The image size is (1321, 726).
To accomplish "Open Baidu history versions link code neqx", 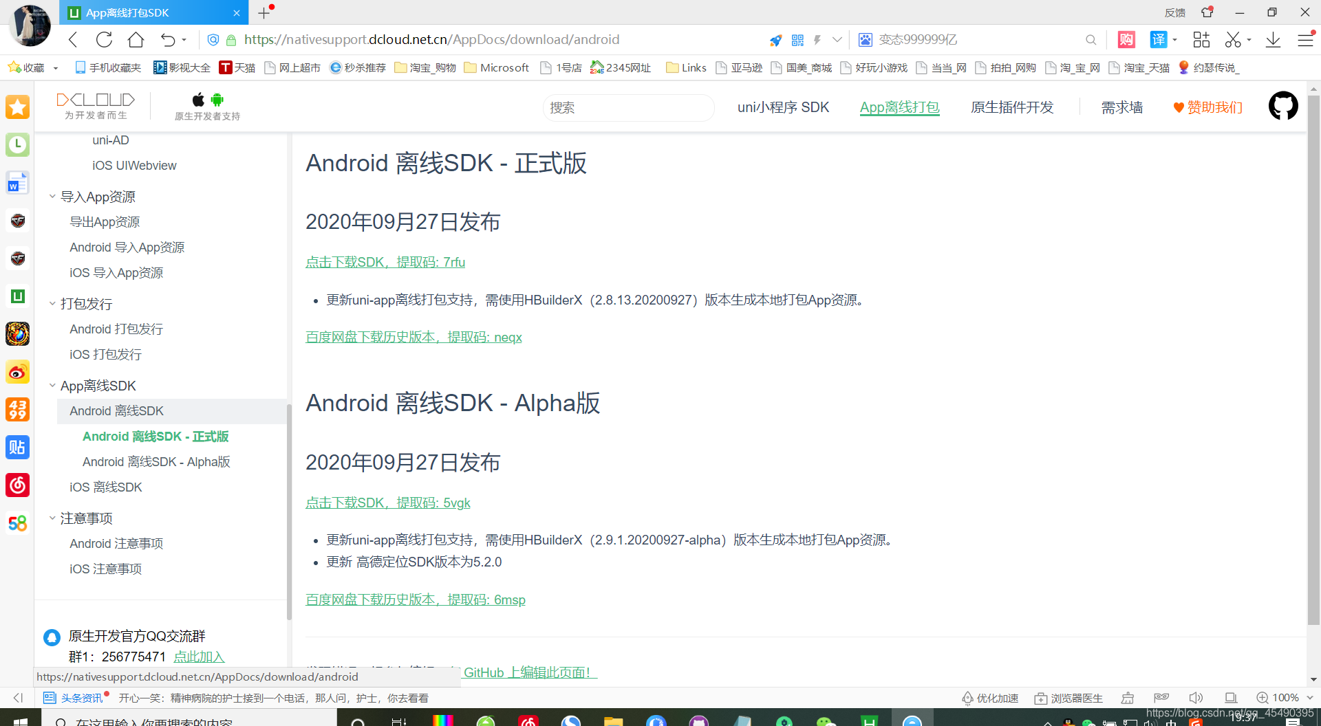I will [414, 337].
